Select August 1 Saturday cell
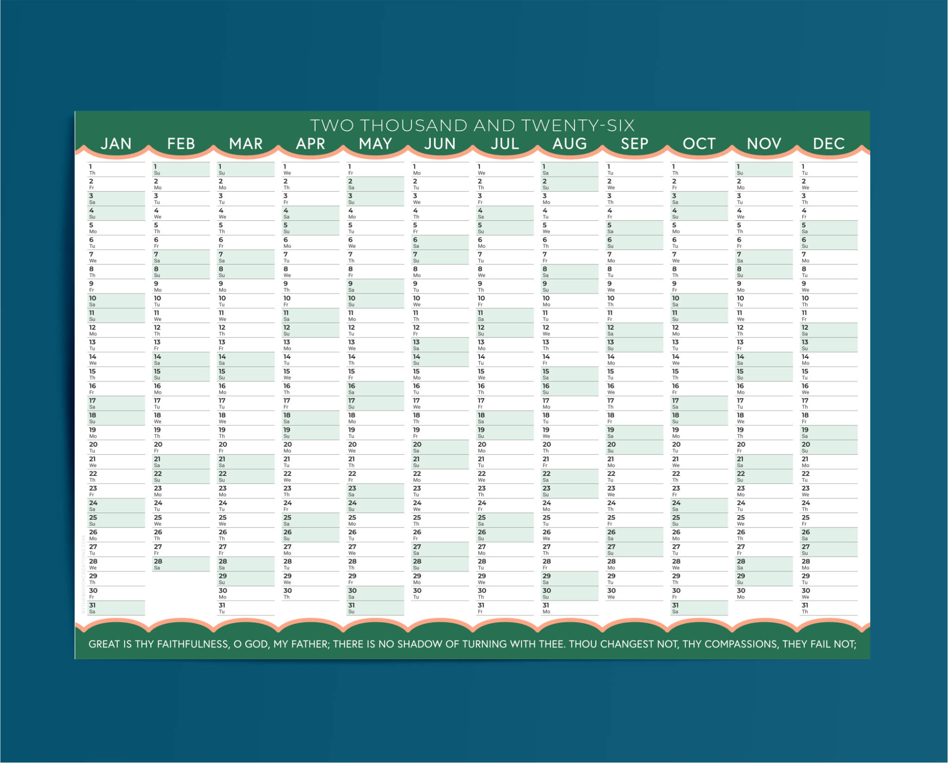The image size is (948, 763). tap(570, 169)
